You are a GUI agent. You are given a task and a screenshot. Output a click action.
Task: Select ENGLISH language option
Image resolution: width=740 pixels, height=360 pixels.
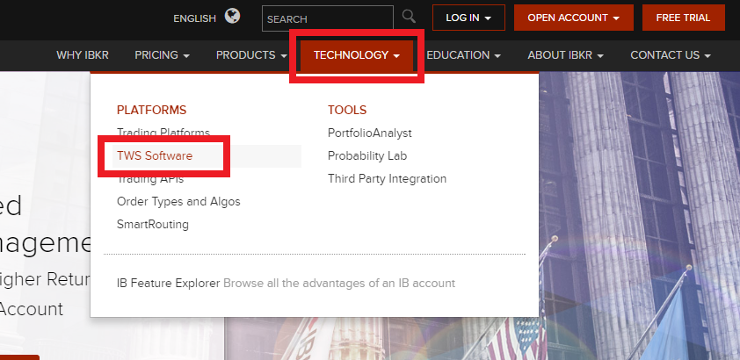point(194,18)
